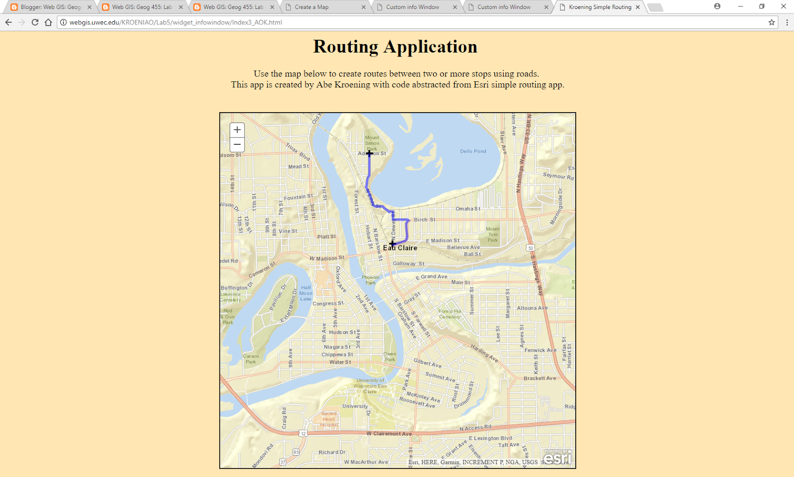The height and width of the screenshot is (477, 794).
Task: Click the Esri logo on the map
Action: [x=558, y=457]
